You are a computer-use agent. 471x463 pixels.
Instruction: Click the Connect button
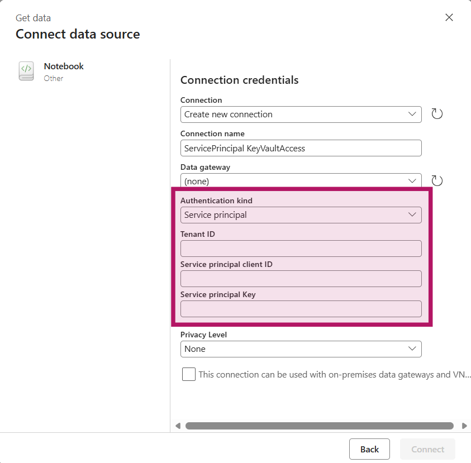[x=427, y=449]
